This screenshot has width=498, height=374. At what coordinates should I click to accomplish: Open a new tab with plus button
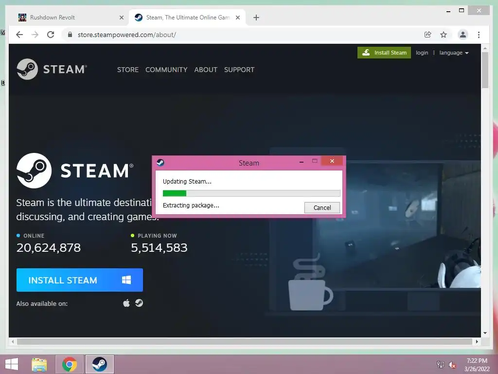(x=256, y=18)
